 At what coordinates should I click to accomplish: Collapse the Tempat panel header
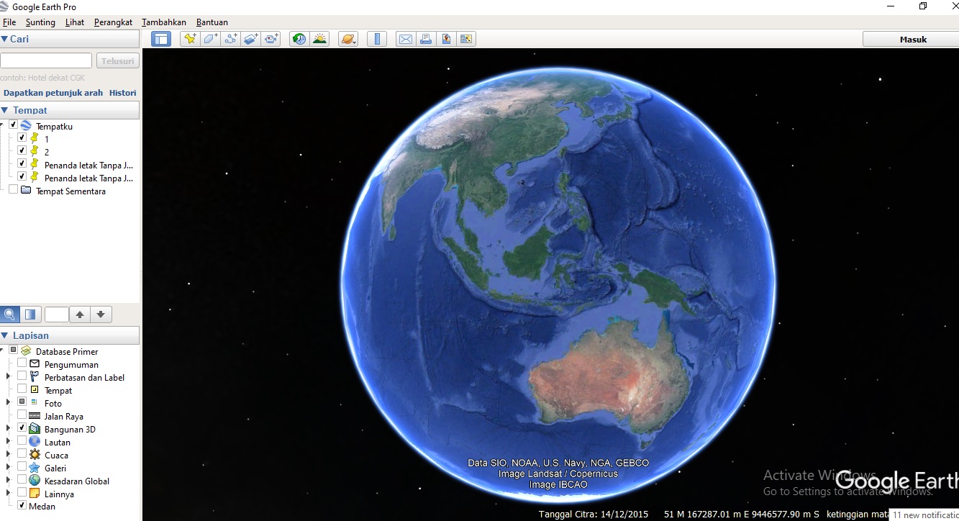(70, 110)
